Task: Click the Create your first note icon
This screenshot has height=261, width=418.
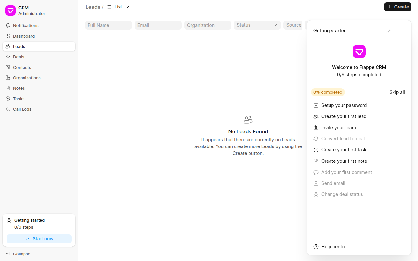Action: tap(316, 161)
